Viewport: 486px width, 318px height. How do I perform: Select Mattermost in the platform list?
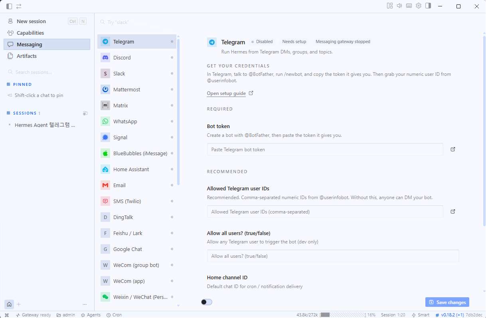137,89
